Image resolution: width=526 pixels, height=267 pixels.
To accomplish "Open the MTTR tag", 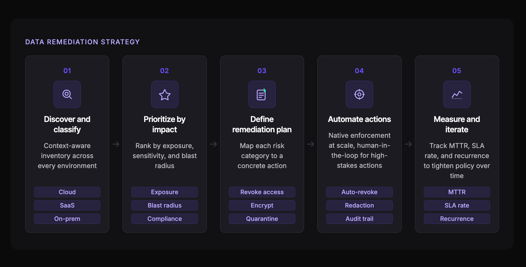I will pyautogui.click(x=457, y=192).
